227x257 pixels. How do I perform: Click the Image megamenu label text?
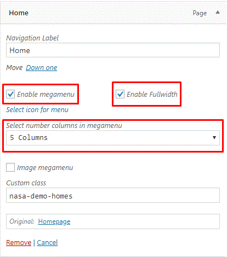[x=45, y=168]
